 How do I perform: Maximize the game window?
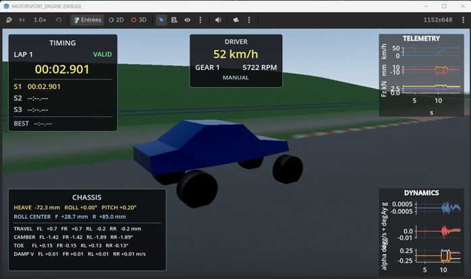444,6
